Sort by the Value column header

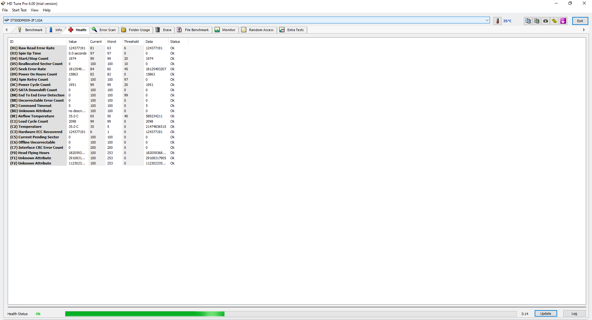coord(77,42)
